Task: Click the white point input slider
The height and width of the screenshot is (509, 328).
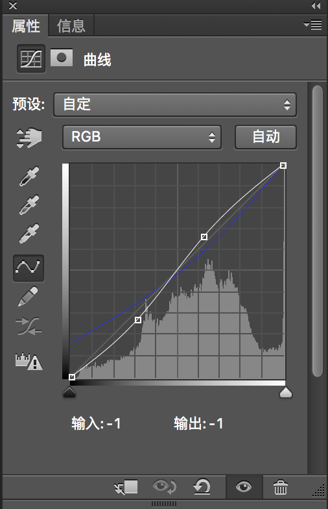Action: coord(286,392)
